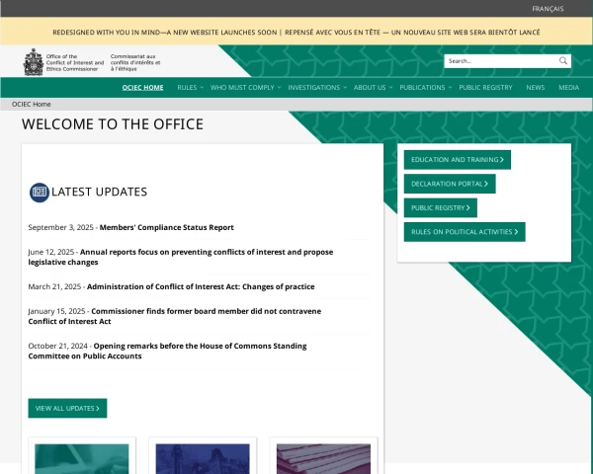Open Opening remarks before House of Commons update
This screenshot has width=593, height=474.
click(167, 351)
